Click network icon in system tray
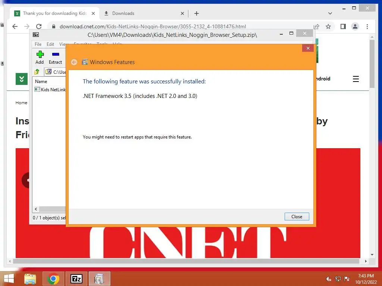 (x=338, y=279)
